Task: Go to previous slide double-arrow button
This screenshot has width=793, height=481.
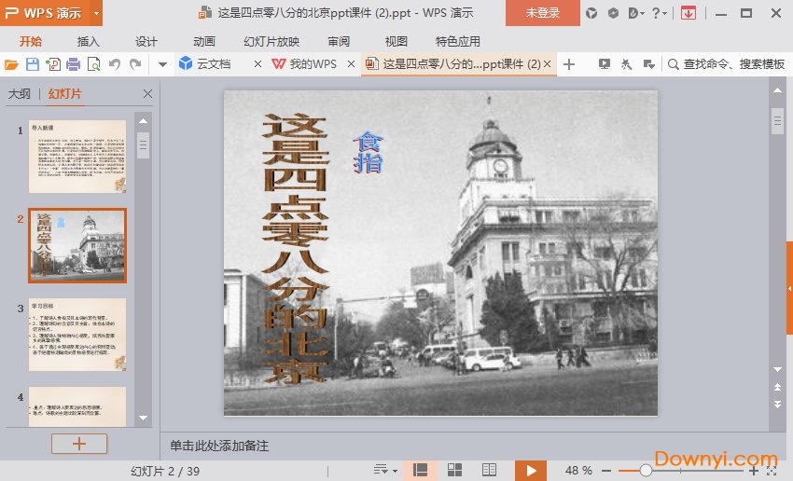Action: [x=777, y=387]
